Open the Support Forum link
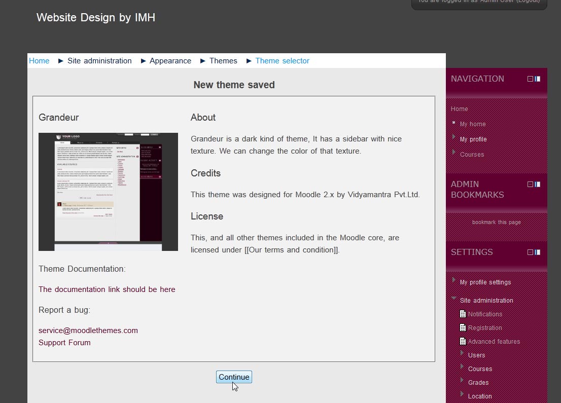The width and height of the screenshot is (561, 403). click(x=64, y=343)
